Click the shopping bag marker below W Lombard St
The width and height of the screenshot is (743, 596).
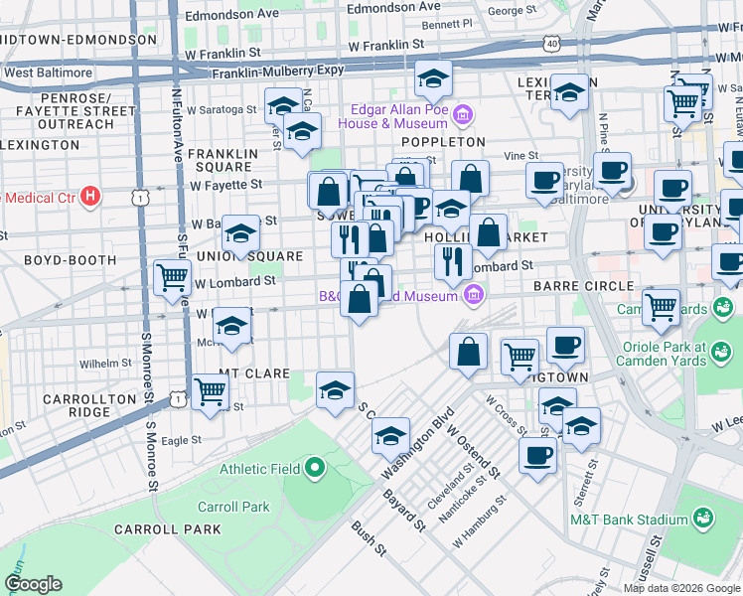[360, 299]
